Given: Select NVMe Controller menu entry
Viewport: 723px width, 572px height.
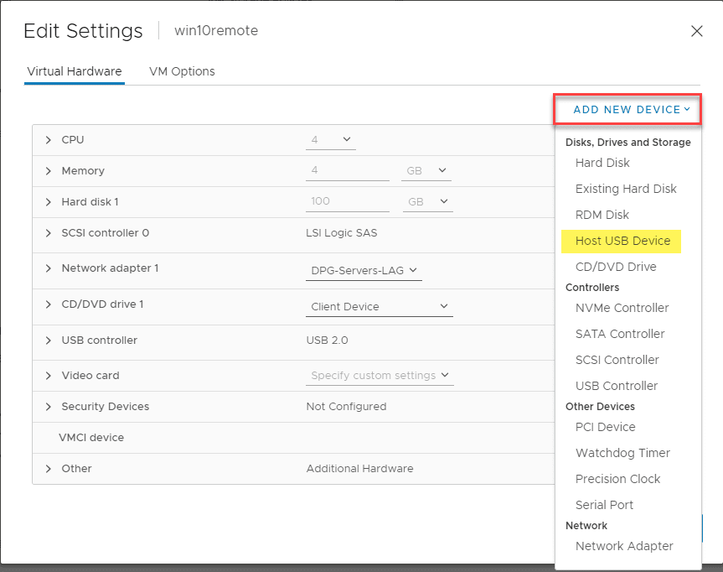Looking at the screenshot, I should coord(622,308).
